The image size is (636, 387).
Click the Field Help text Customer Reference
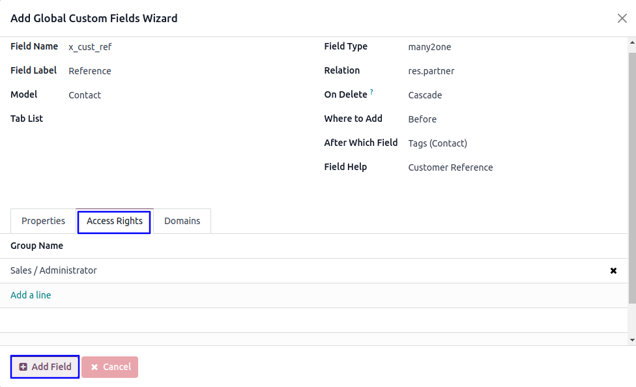[450, 167]
